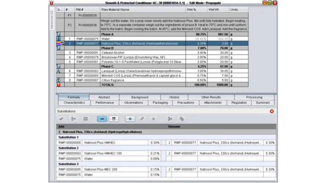The image size is (326, 183).
Task: Click the red beaker icon beside TOTALS
Action: click(x=59, y=85)
